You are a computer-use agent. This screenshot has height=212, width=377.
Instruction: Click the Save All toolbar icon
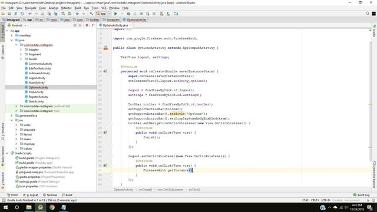[x=9, y=14]
